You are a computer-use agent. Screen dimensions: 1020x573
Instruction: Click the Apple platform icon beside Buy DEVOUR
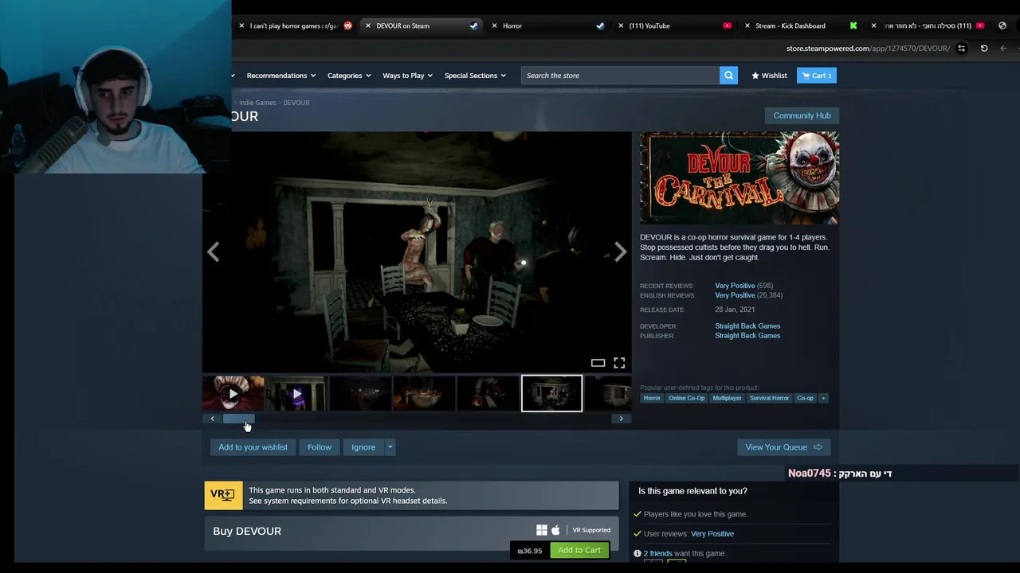(x=555, y=530)
